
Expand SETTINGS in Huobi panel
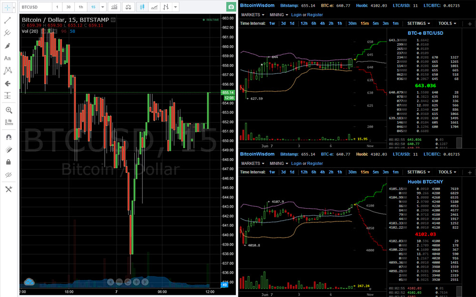pyautogui.click(x=418, y=172)
